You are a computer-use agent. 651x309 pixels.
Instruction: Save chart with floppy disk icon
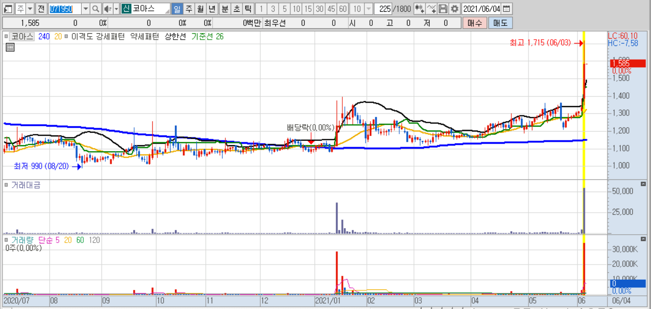coord(443,9)
